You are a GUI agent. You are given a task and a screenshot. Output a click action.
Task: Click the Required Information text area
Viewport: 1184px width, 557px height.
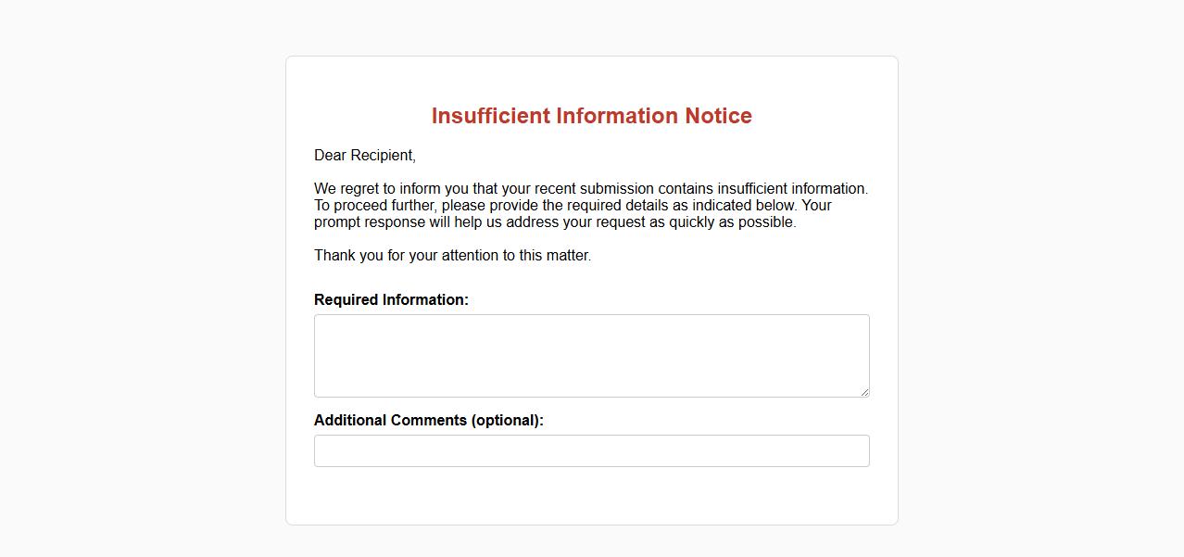click(591, 356)
